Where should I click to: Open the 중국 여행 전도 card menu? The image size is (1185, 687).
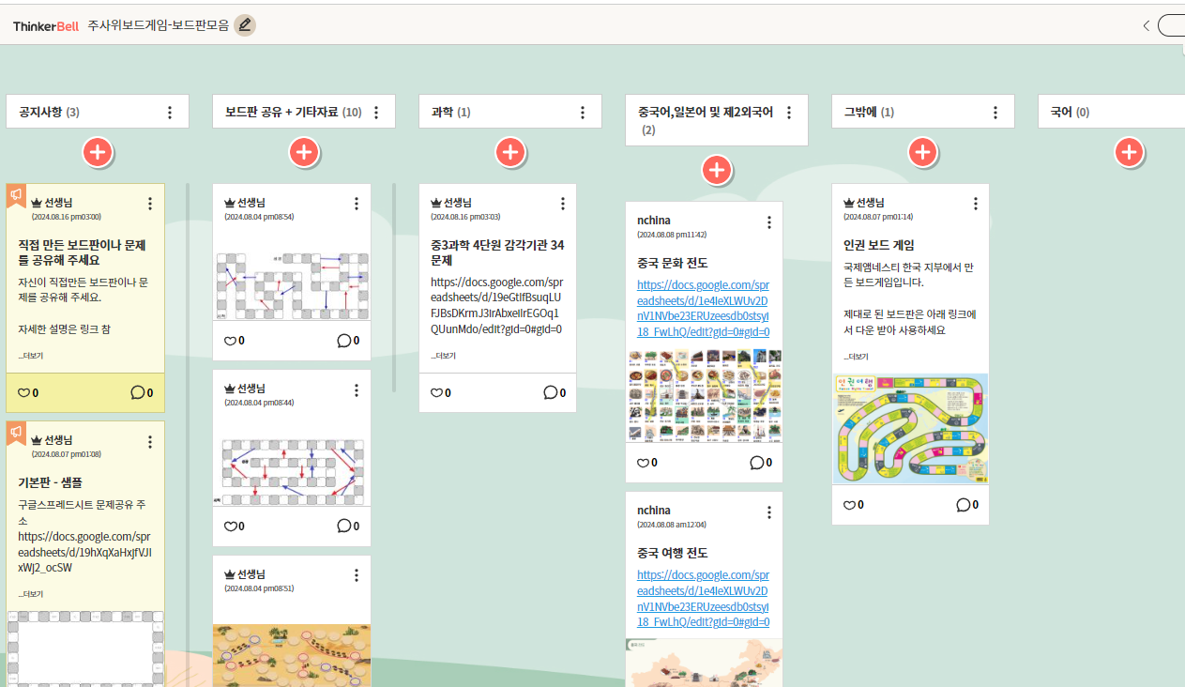tap(769, 512)
